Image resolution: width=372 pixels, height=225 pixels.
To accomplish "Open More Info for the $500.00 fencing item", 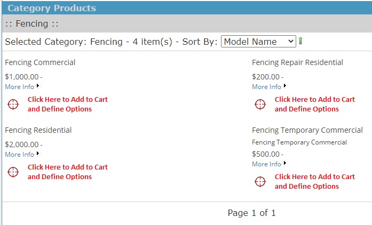I will (267, 164).
